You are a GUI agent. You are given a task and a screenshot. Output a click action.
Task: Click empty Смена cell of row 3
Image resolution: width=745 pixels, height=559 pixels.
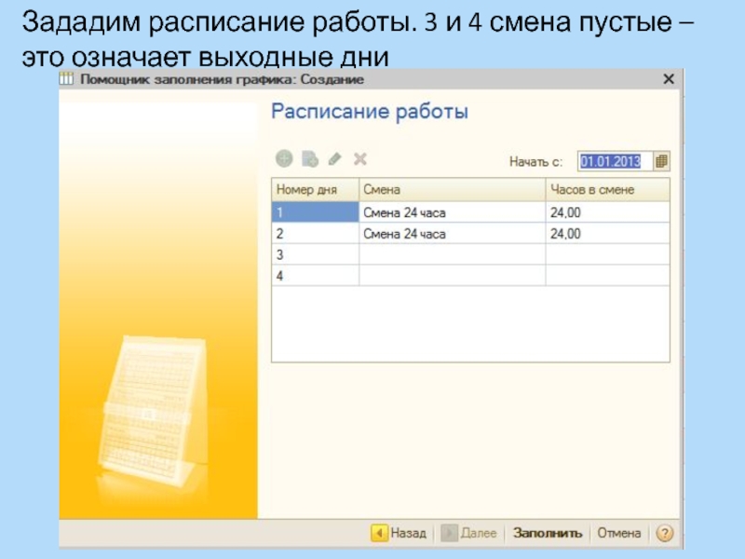452,254
